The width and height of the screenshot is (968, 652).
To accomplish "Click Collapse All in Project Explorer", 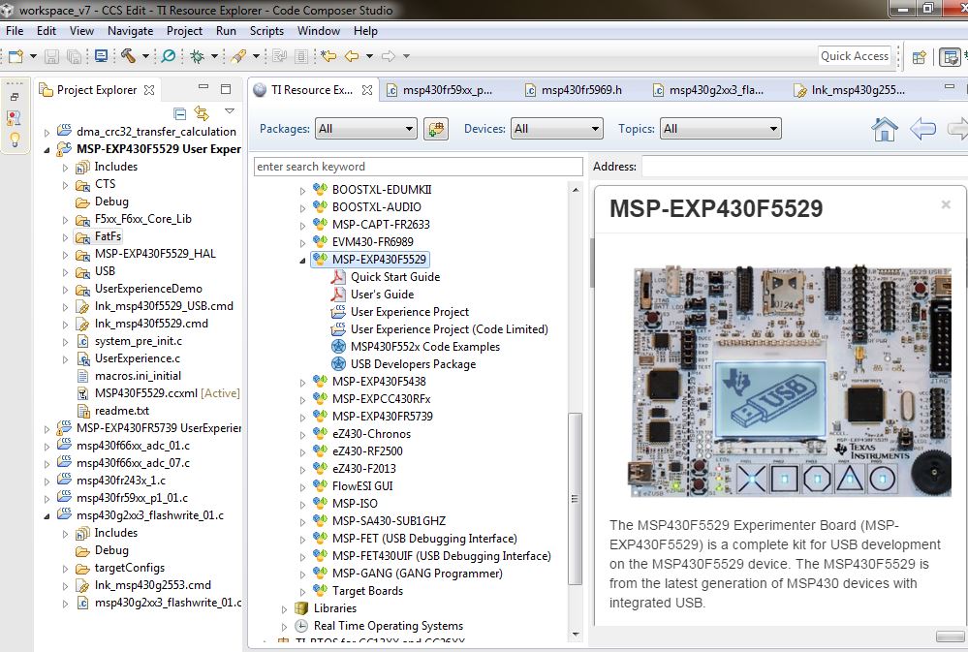I will coord(180,113).
